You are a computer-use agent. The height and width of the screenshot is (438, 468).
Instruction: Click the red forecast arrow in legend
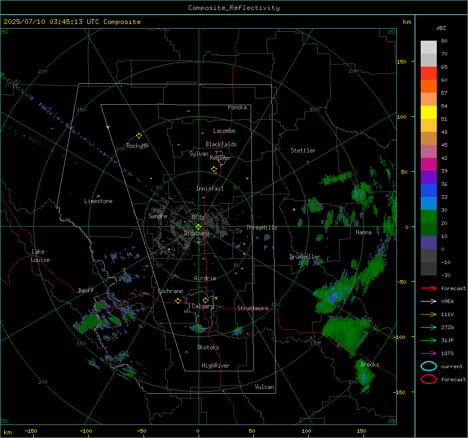click(428, 288)
